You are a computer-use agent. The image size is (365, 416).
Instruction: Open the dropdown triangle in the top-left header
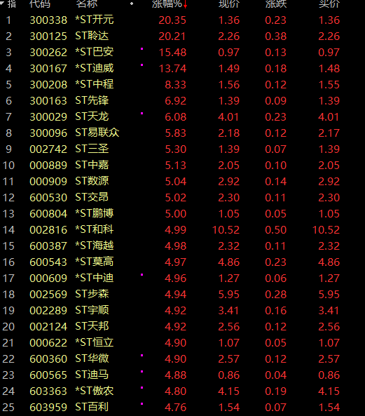coord(2,3)
